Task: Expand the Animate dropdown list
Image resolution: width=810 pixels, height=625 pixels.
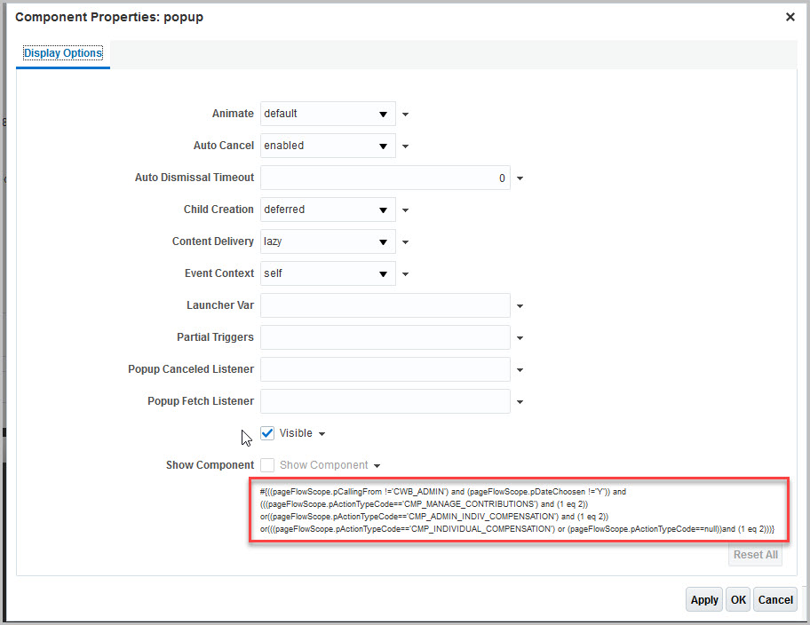Action: (383, 115)
